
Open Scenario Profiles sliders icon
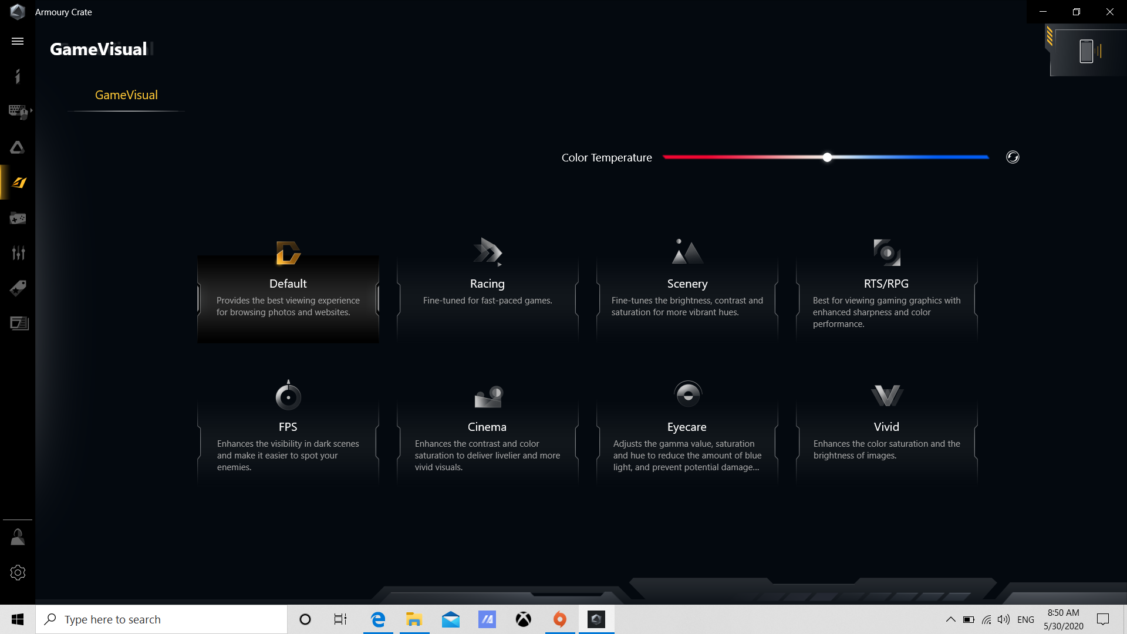coord(18,253)
